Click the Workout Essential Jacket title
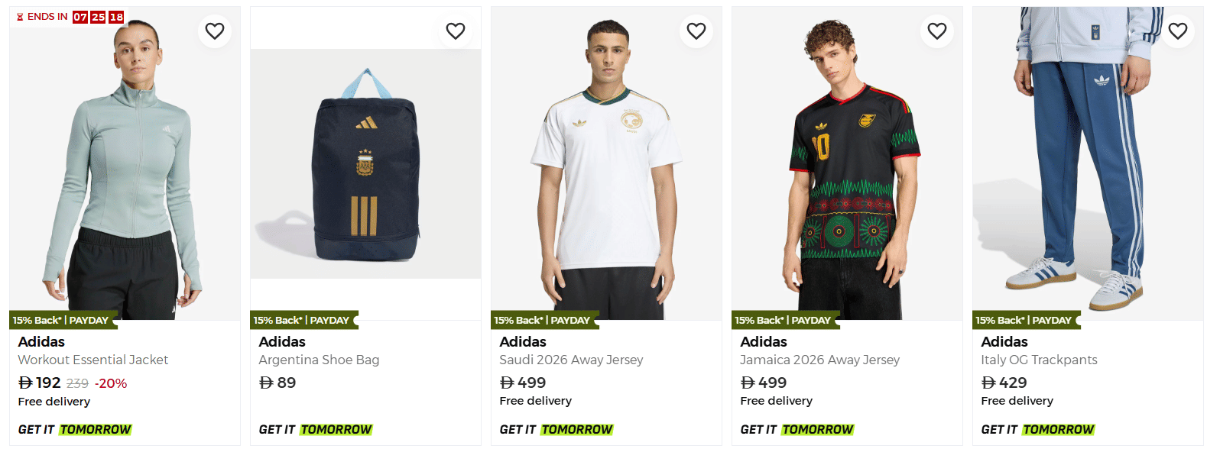 click(x=93, y=360)
